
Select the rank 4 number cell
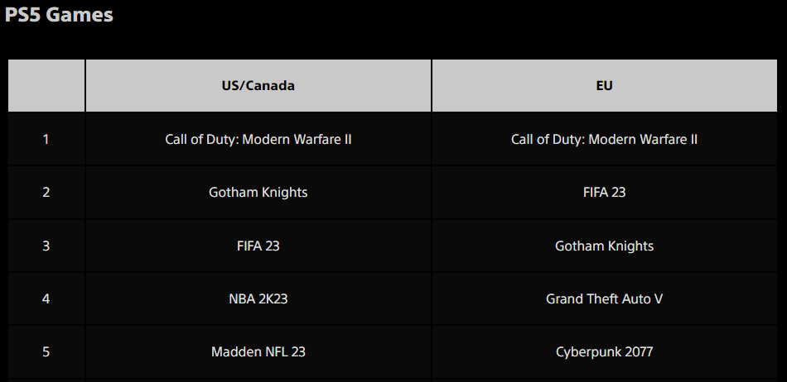coord(46,298)
